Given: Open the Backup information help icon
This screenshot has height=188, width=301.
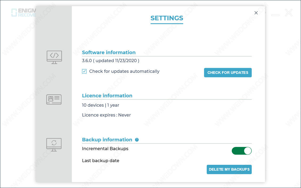Looking at the screenshot, I should pos(137,140).
